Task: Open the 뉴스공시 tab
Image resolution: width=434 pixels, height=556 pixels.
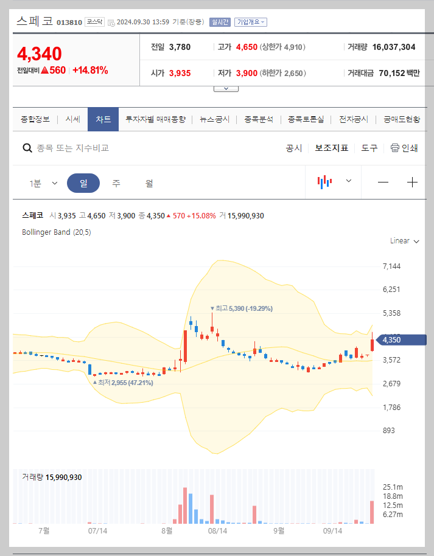Action: coord(214,119)
